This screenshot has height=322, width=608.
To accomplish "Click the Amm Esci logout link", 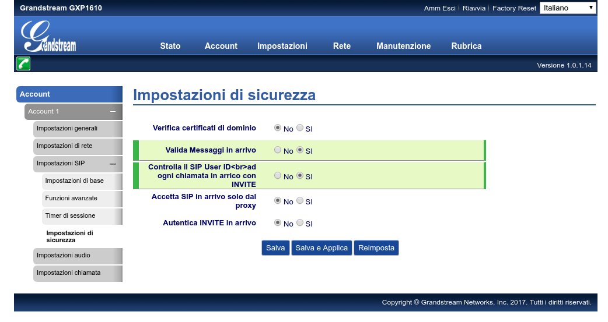I will (440, 8).
